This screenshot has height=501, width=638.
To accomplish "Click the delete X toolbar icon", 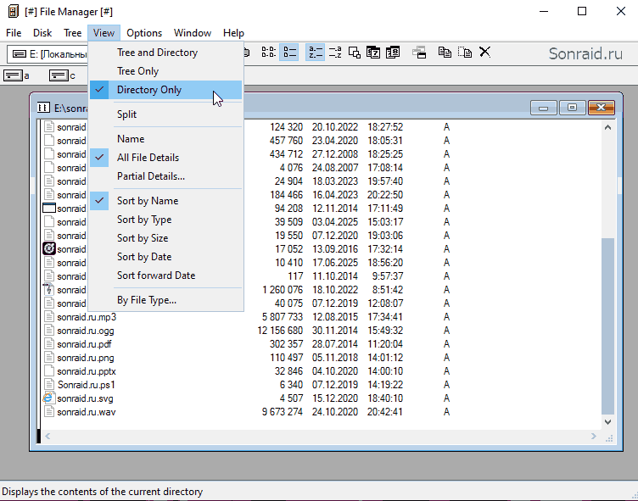I will point(484,52).
